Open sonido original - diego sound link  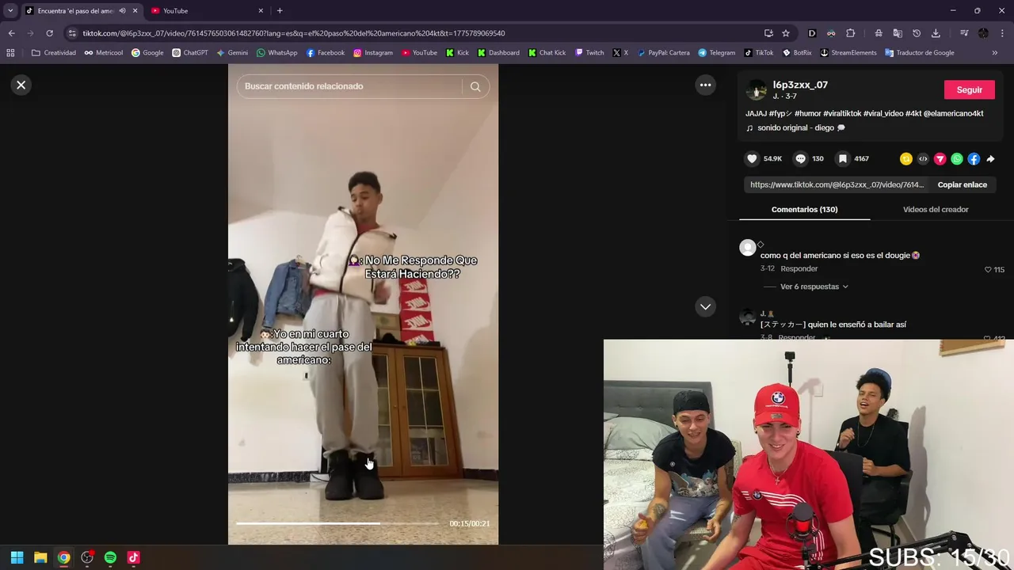[795, 127]
